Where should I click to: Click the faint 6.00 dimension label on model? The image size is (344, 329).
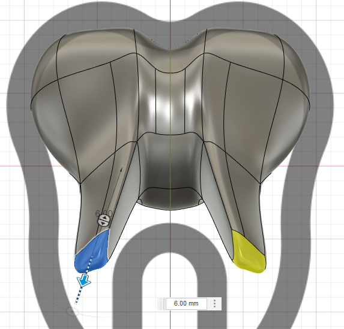(x=103, y=213)
